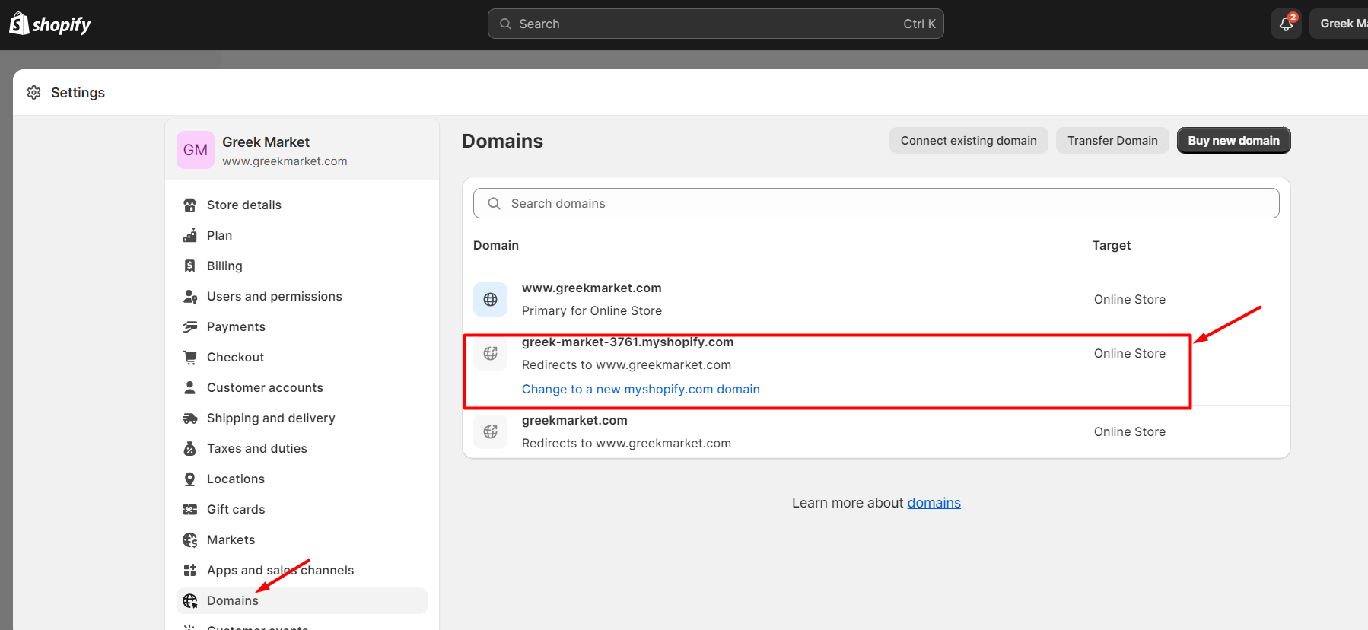Viewport: 1368px width, 630px height.
Task: Click Change to a new myshopify.com domain
Action: pos(641,389)
